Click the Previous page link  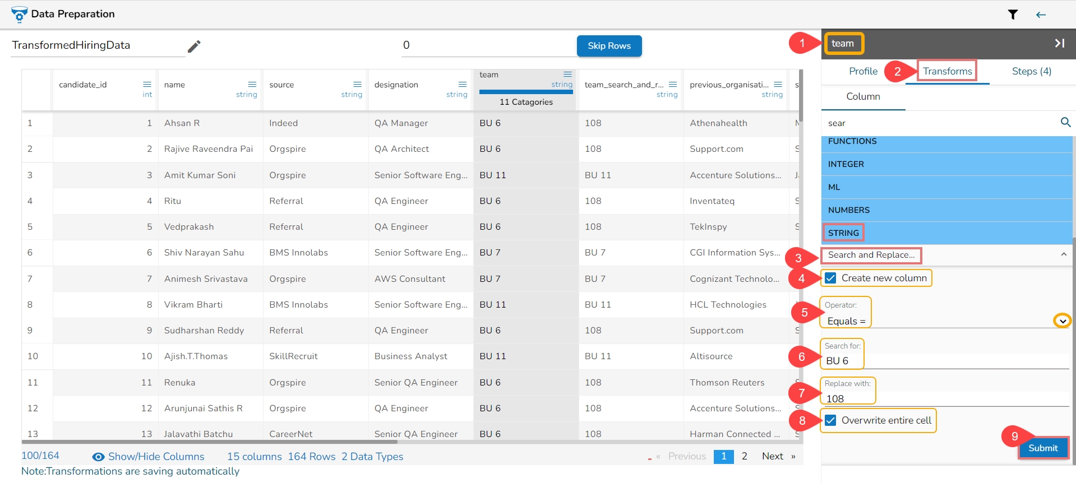click(687, 456)
